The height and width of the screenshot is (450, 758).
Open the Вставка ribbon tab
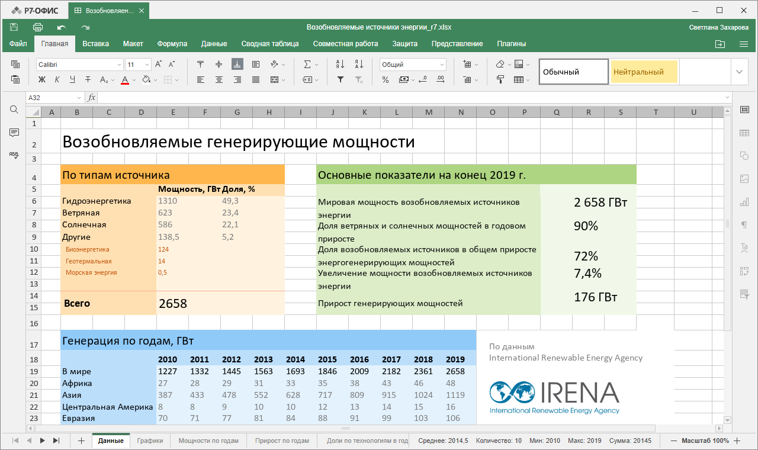(95, 44)
